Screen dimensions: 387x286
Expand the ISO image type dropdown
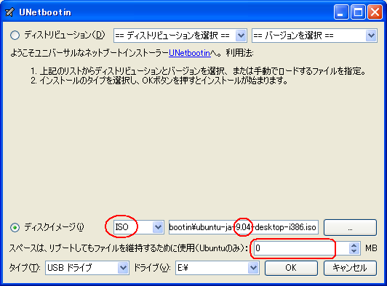click(139, 227)
